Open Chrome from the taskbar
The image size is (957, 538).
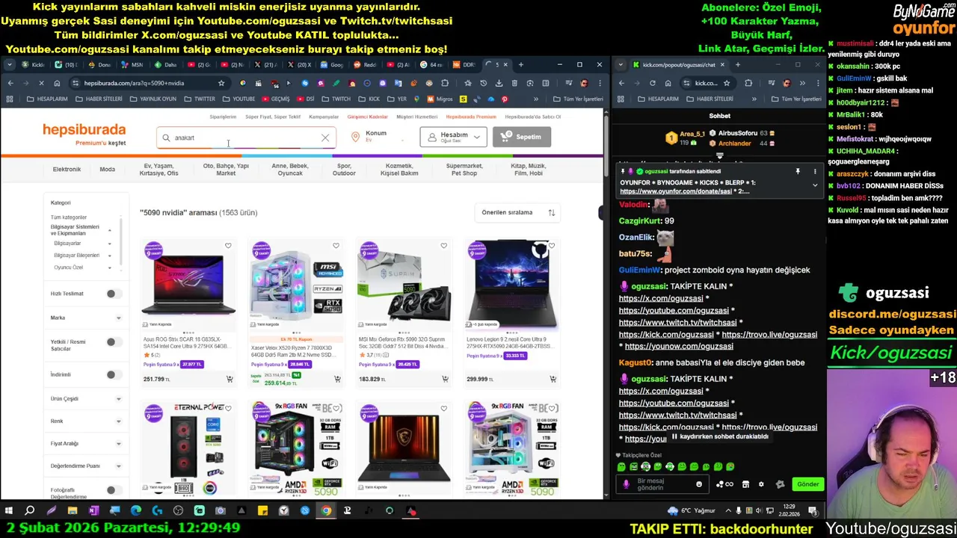(x=326, y=511)
